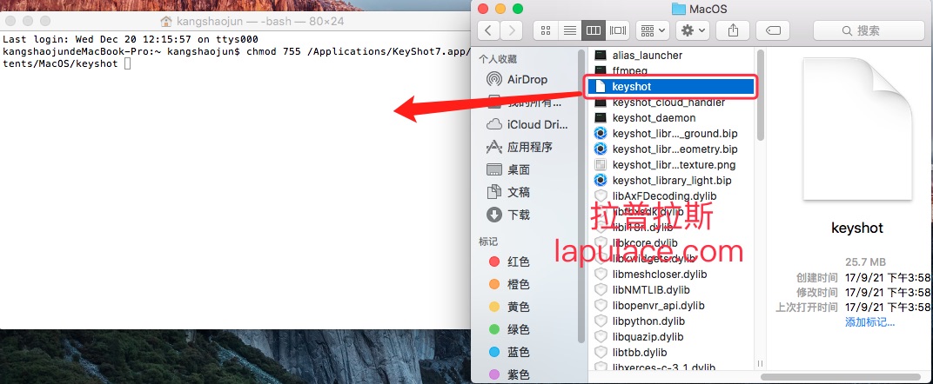Open the gear Action menu

(x=693, y=30)
